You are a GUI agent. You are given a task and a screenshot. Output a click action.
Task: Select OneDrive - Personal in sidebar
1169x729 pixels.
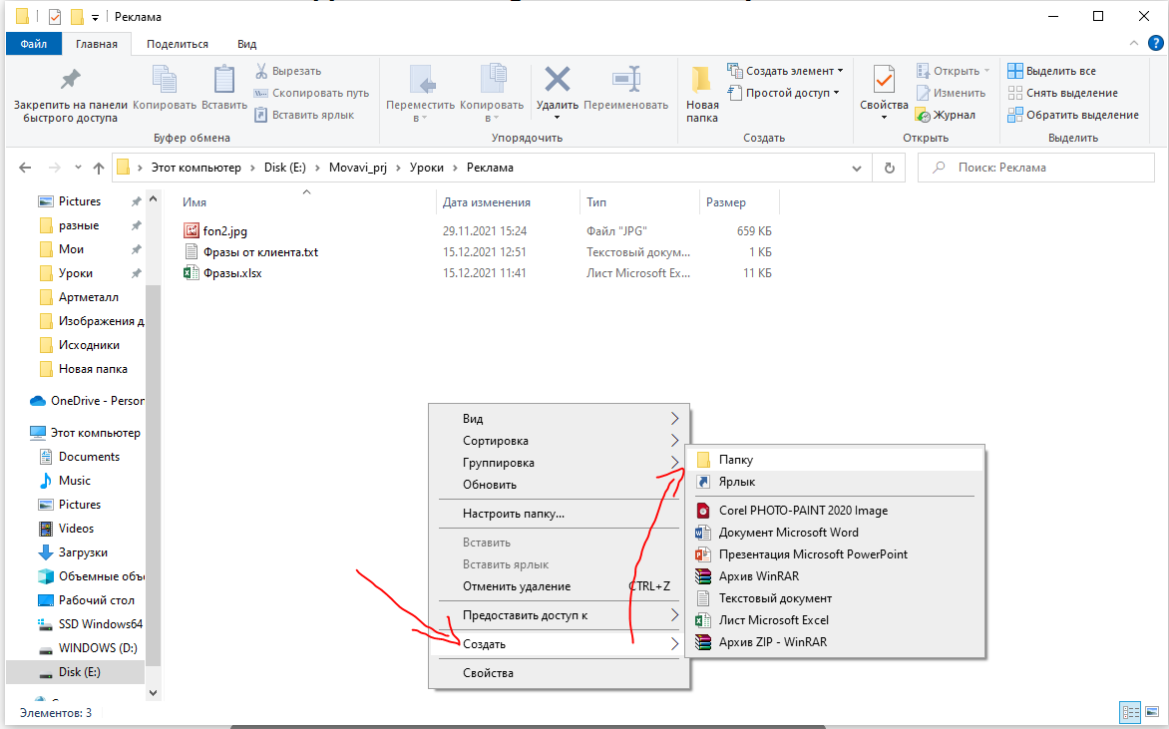click(87, 401)
